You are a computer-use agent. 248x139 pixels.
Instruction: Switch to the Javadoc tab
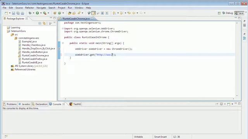(x=24, y=104)
